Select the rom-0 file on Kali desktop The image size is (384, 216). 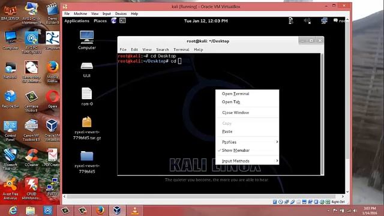click(x=86, y=97)
